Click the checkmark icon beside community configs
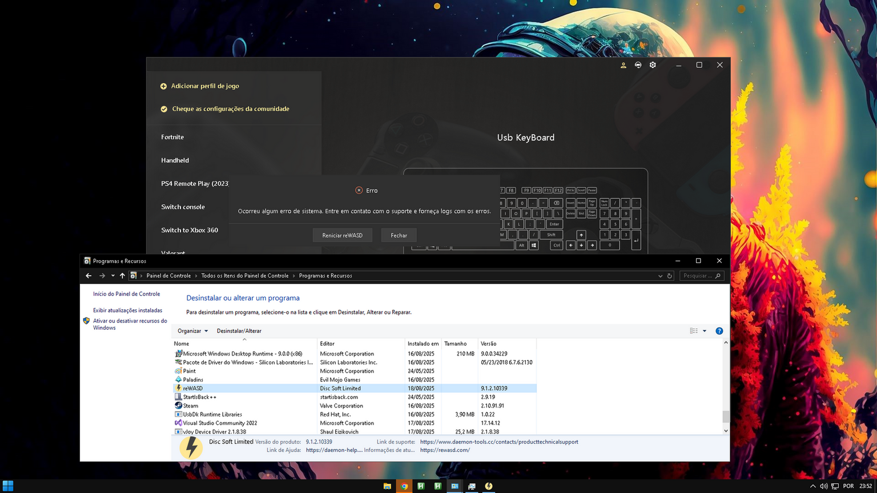 pyautogui.click(x=164, y=109)
